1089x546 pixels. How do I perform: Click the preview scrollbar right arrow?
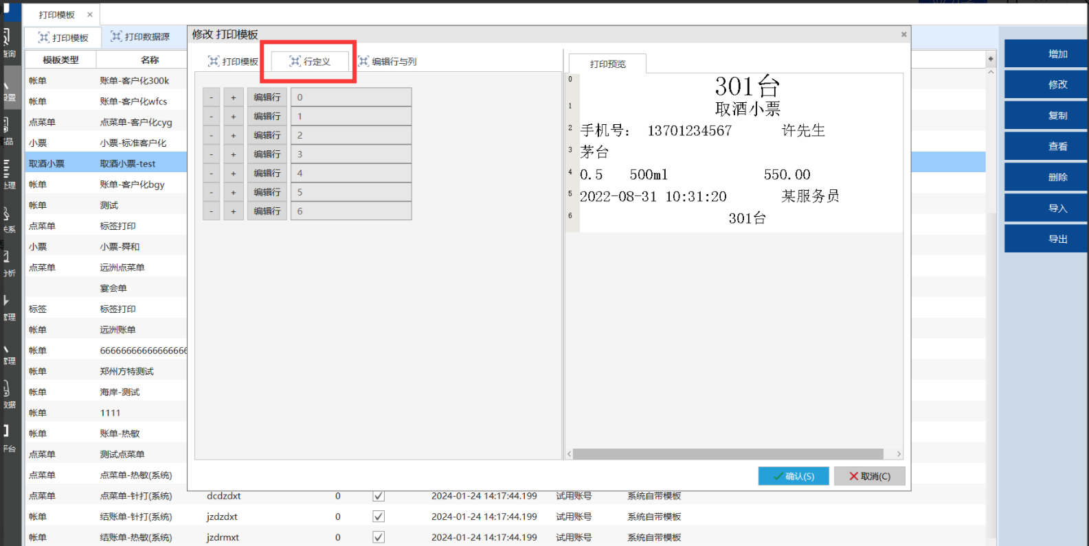[898, 454]
